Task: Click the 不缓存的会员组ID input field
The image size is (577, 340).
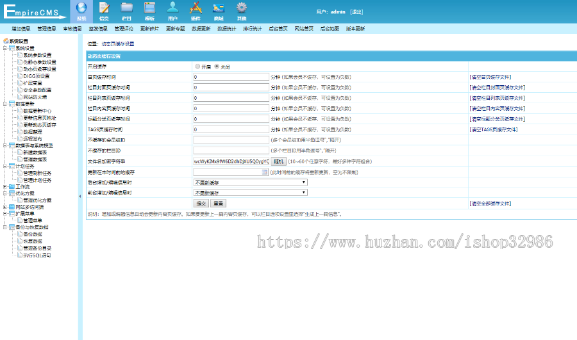Action: point(231,140)
